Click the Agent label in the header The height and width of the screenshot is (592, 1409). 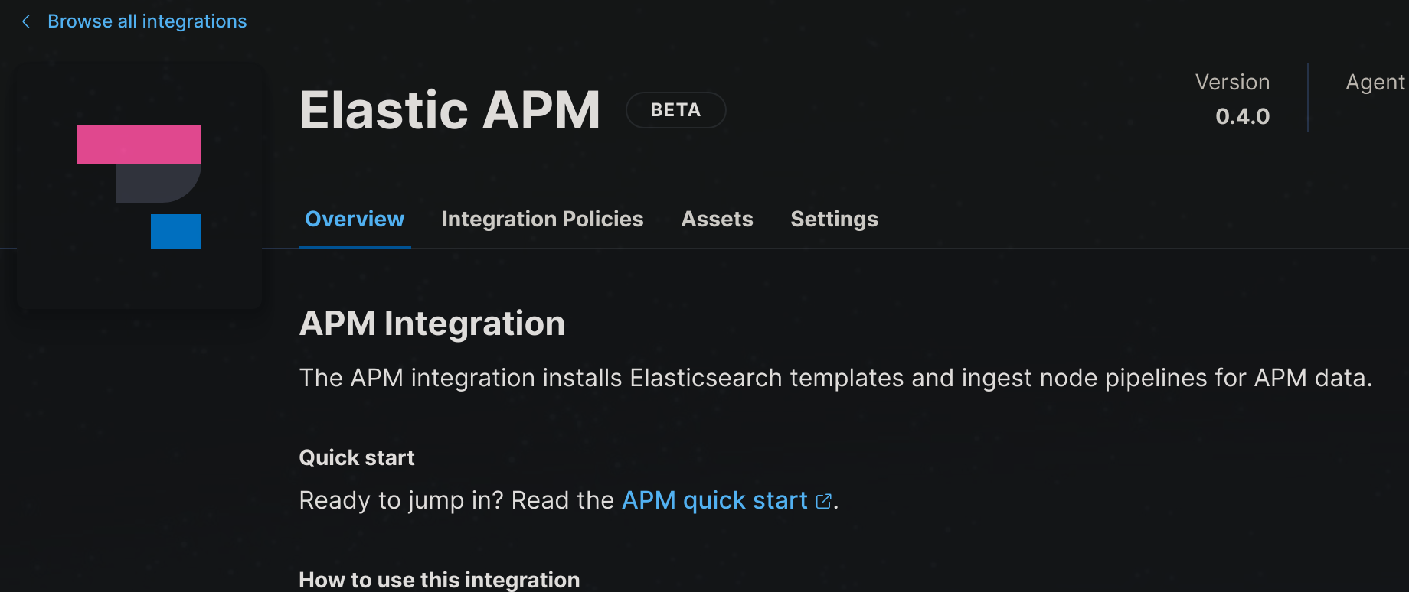[1375, 82]
